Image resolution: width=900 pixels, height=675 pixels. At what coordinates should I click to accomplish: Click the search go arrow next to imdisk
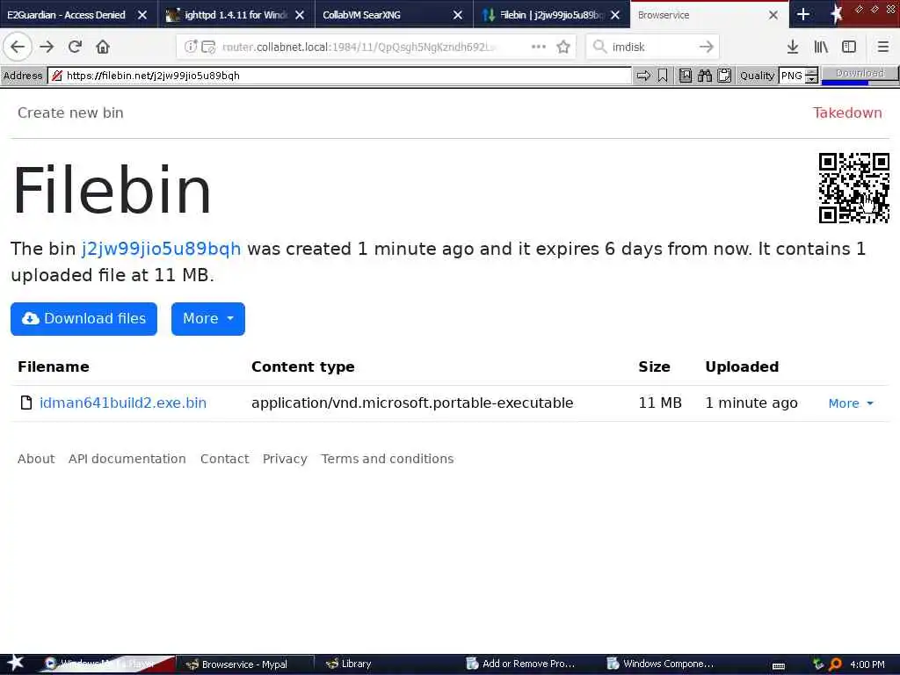(x=707, y=47)
